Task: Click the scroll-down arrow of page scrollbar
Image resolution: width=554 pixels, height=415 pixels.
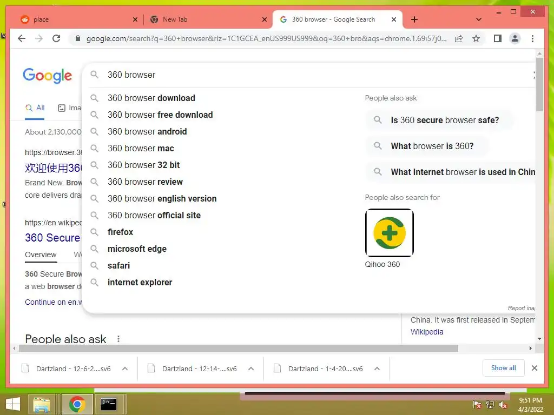Action: pyautogui.click(x=539, y=339)
